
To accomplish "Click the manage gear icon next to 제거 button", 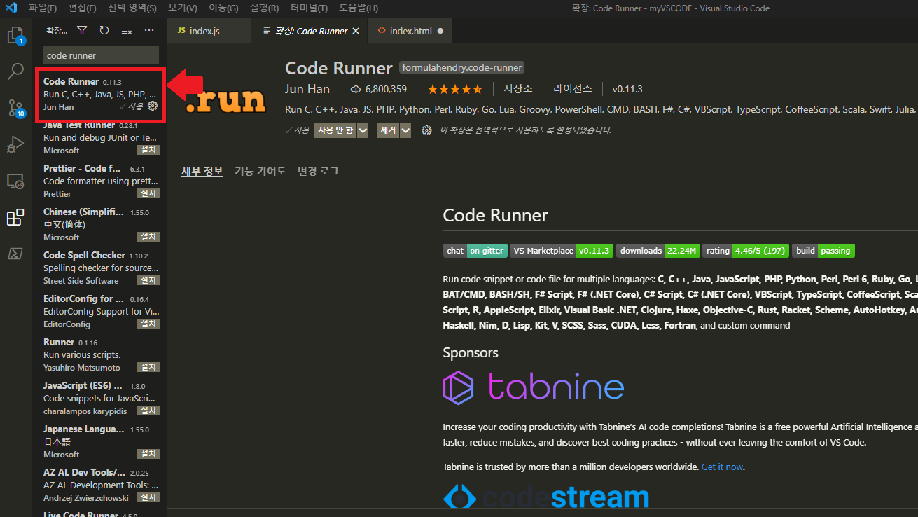I will tap(426, 130).
